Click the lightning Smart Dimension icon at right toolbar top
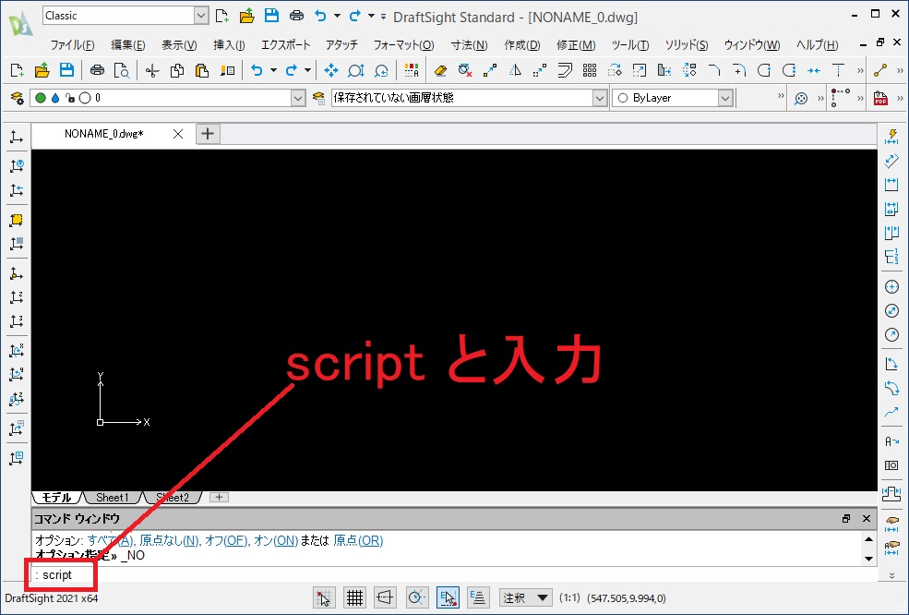 (x=891, y=137)
